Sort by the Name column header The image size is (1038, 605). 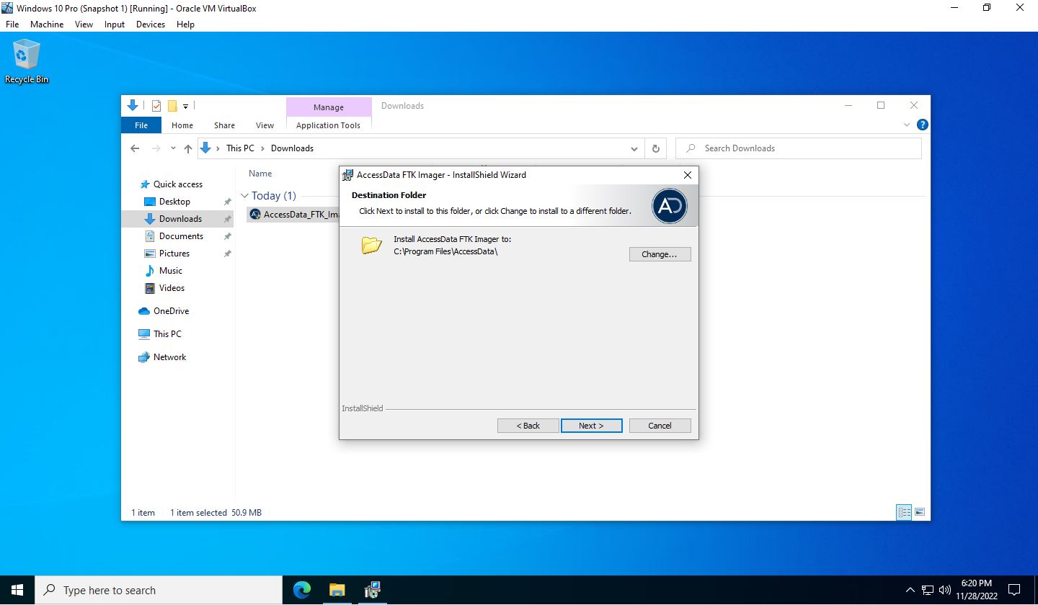coord(260,174)
